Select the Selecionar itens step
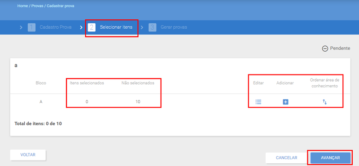Screen dimensions: 359x166 [116, 27]
